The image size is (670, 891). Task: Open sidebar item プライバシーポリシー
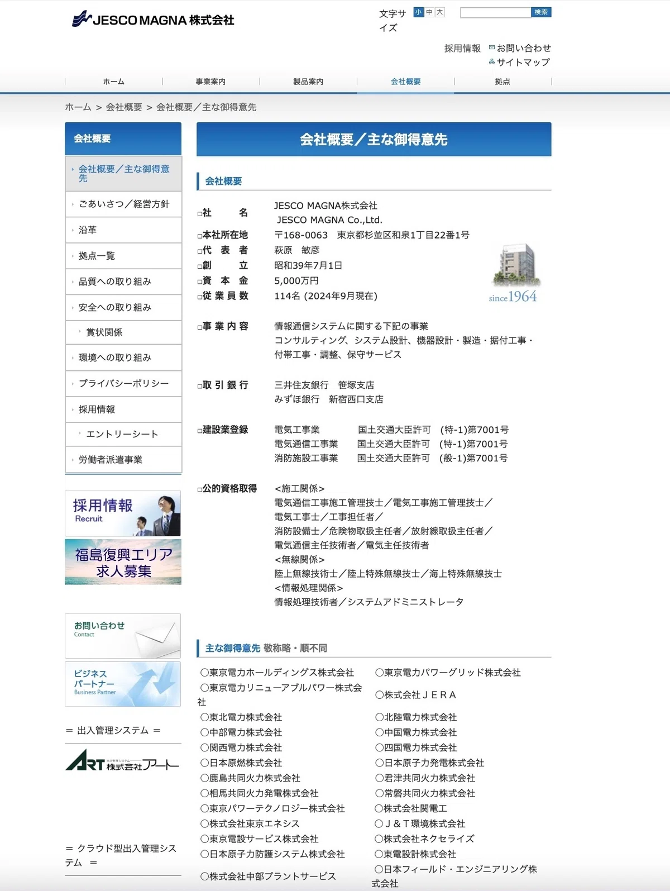tap(123, 383)
